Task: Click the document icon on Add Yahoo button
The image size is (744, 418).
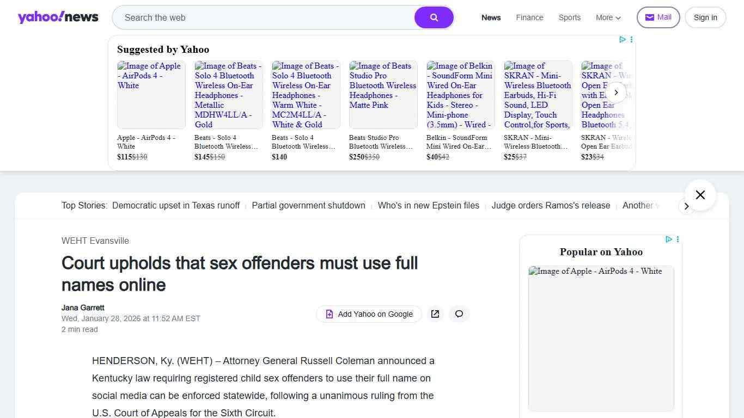Action: click(329, 314)
